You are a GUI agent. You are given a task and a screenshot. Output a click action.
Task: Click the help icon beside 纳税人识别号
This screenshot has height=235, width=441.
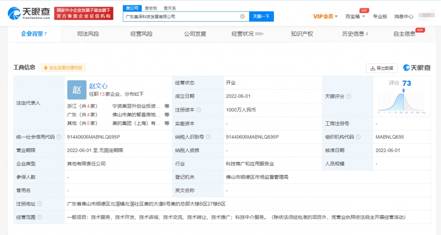208,137
